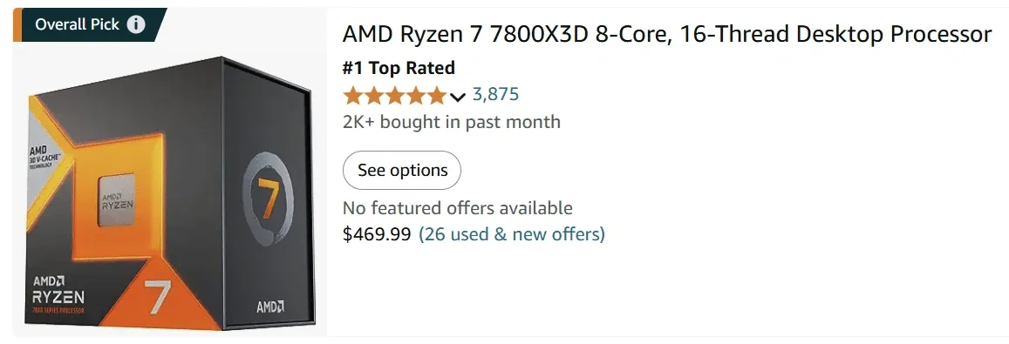1009x344 pixels.
Task: Click the circular Ryzen 7 logo on box side
Action: pyautogui.click(x=269, y=198)
